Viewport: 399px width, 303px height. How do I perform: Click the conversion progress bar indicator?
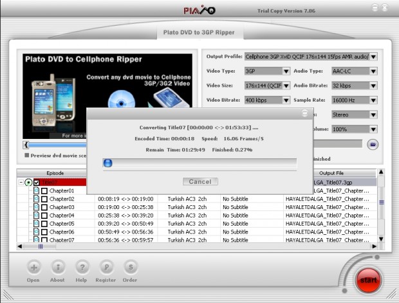[x=107, y=163]
